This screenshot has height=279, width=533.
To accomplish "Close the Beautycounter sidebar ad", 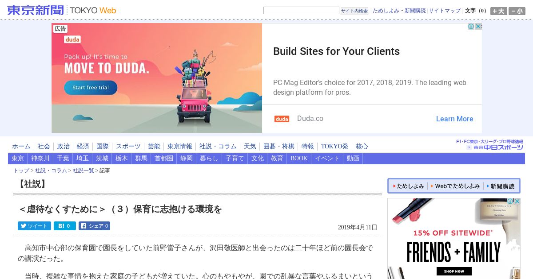I will pyautogui.click(x=517, y=201).
